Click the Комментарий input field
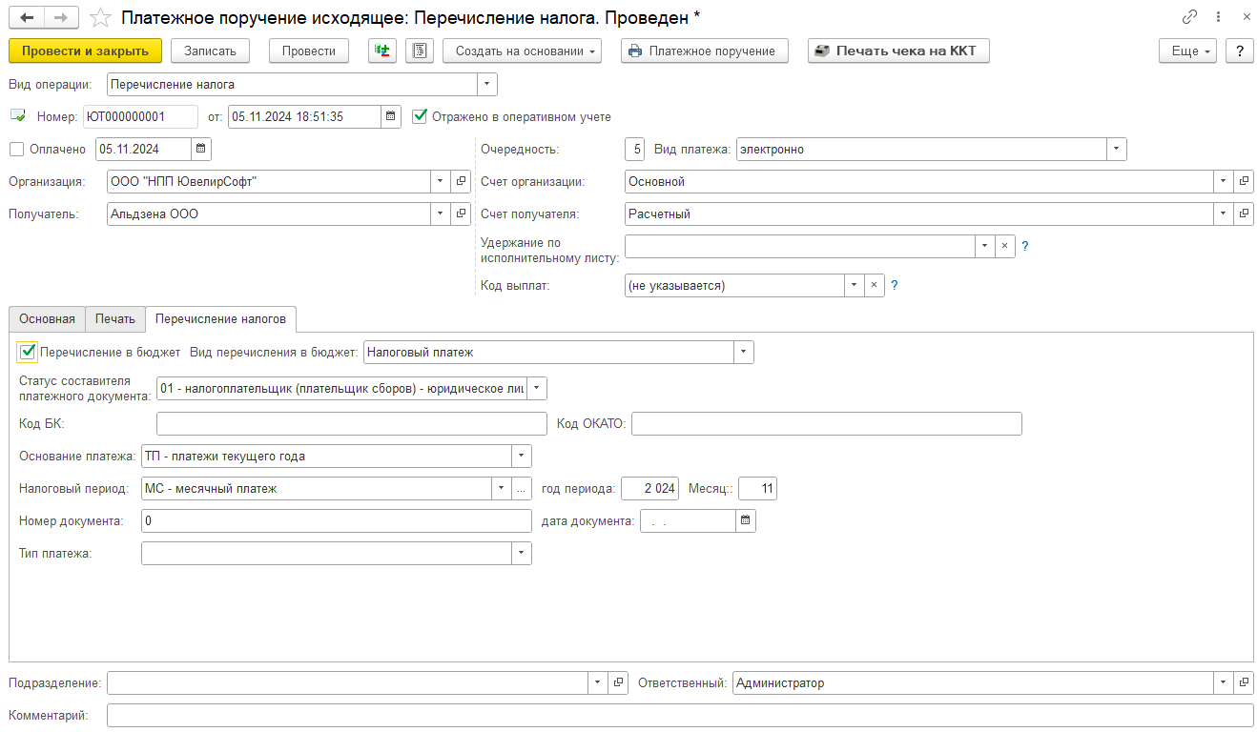Screen dimensions: 1257x732 click(680, 715)
